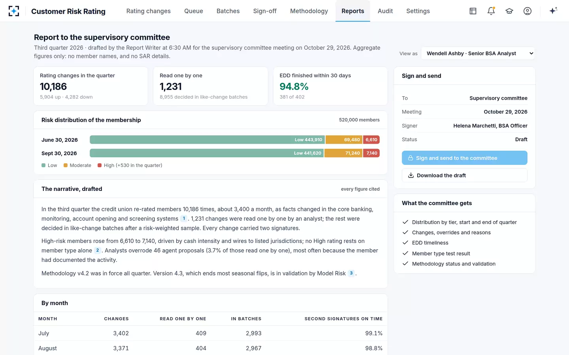Click the Sept 30 moderate 71,240 segment
This screenshot has height=355, width=569.
coord(343,153)
